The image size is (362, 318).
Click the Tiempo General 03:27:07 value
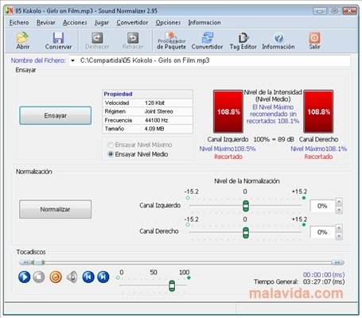tap(324, 281)
